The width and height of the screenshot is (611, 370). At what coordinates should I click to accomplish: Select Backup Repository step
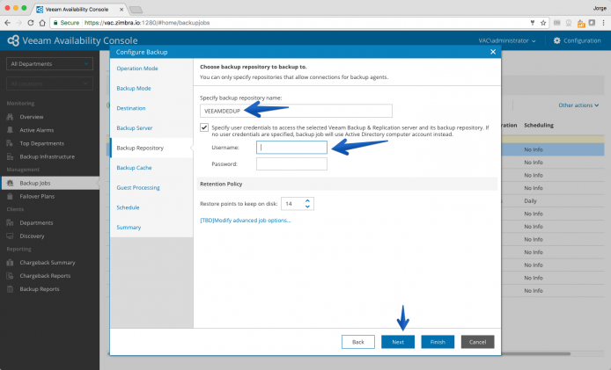click(x=140, y=148)
